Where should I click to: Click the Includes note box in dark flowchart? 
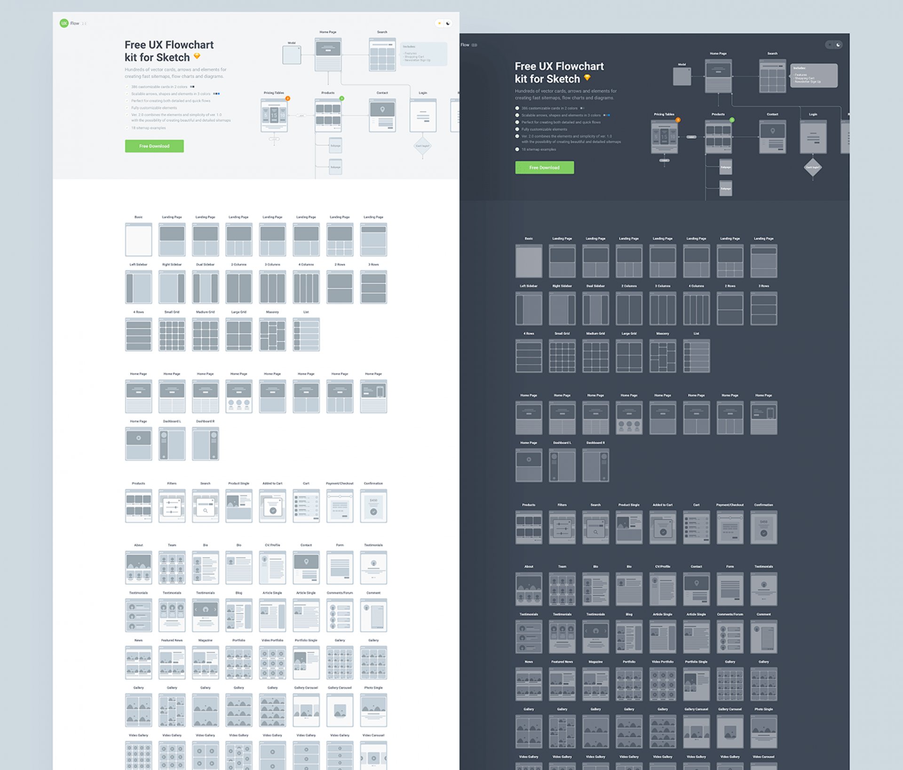[x=814, y=75]
